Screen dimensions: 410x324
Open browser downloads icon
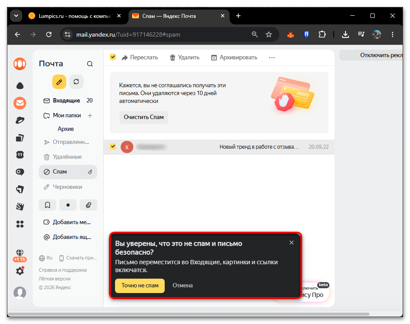346,34
